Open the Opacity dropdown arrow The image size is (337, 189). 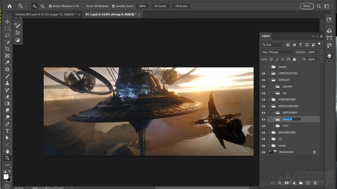[318, 52]
